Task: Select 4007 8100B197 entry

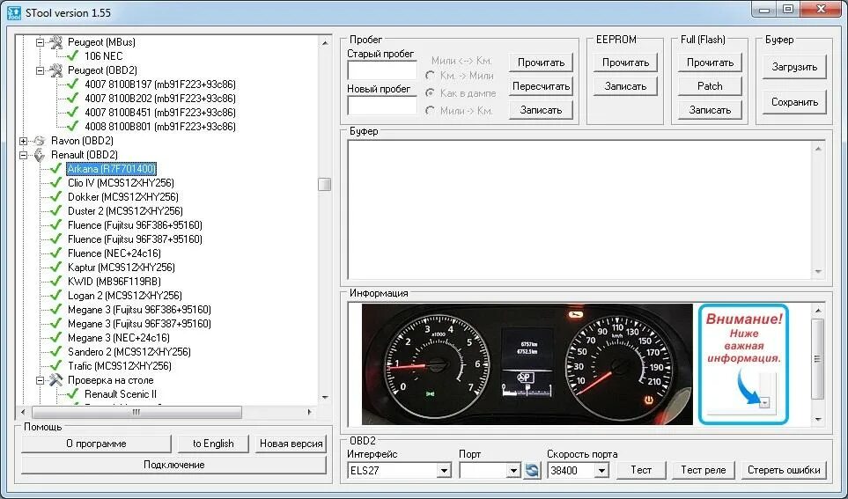Action: point(160,84)
